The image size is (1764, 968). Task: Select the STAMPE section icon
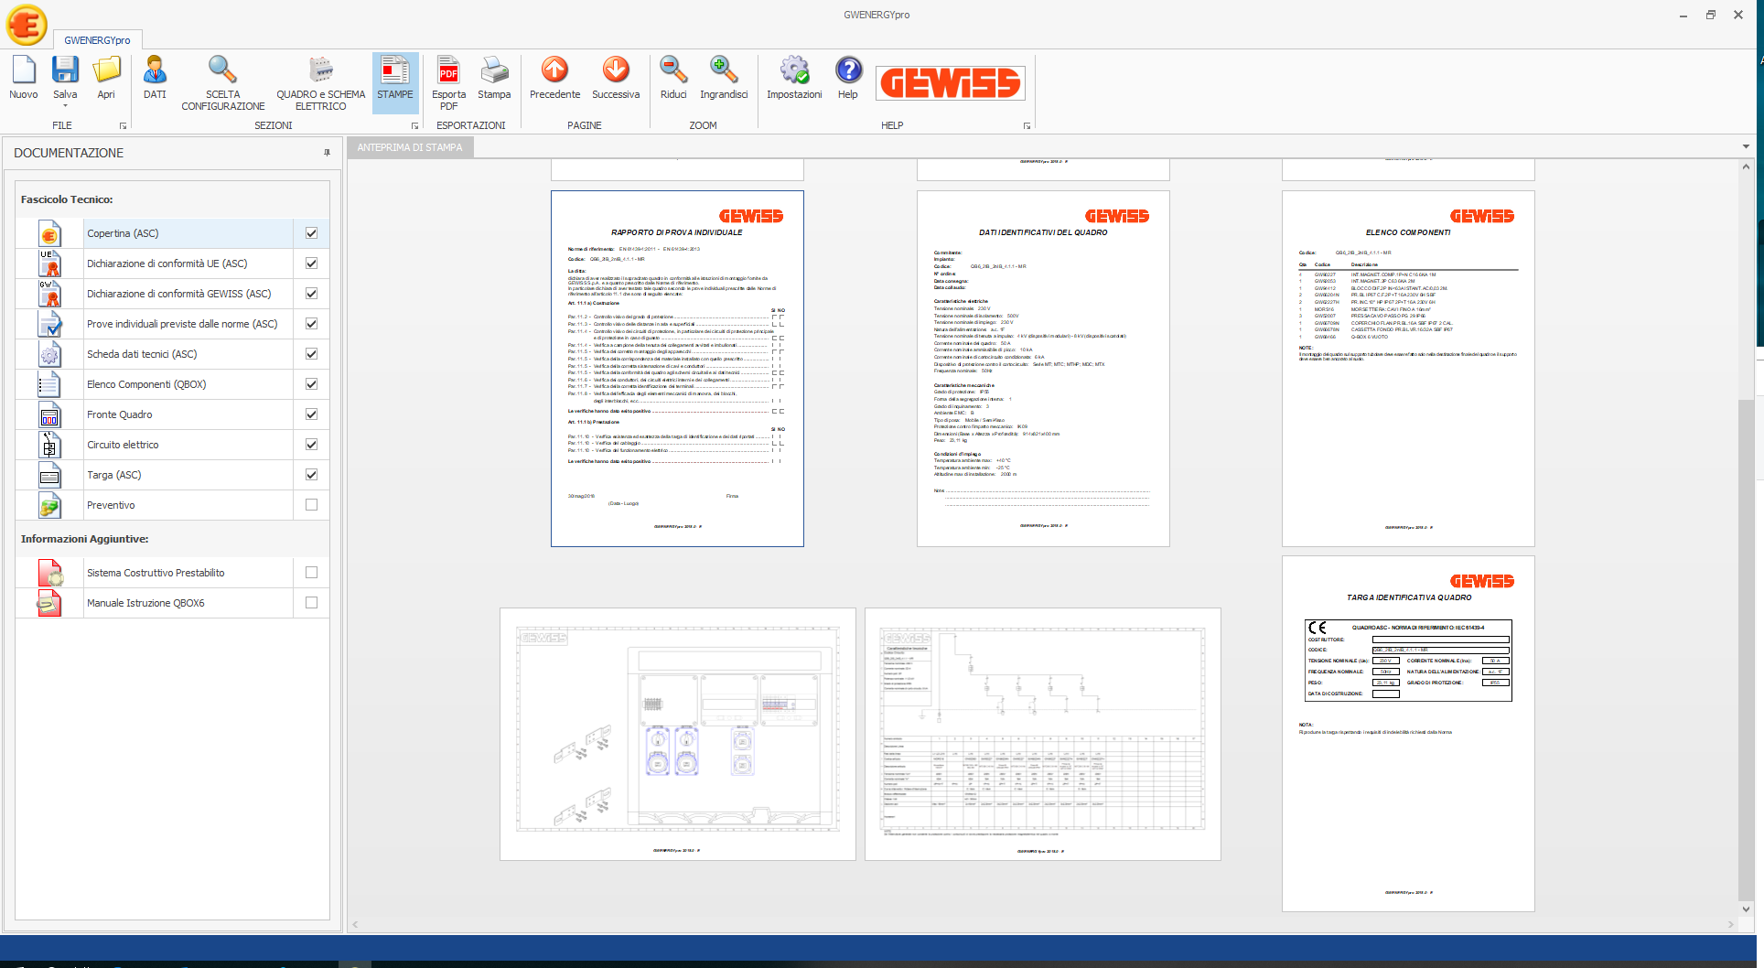click(x=395, y=70)
